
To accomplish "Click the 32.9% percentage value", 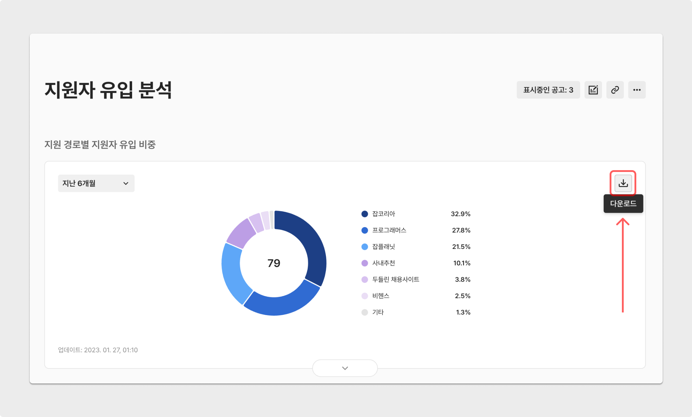I will tap(460, 214).
